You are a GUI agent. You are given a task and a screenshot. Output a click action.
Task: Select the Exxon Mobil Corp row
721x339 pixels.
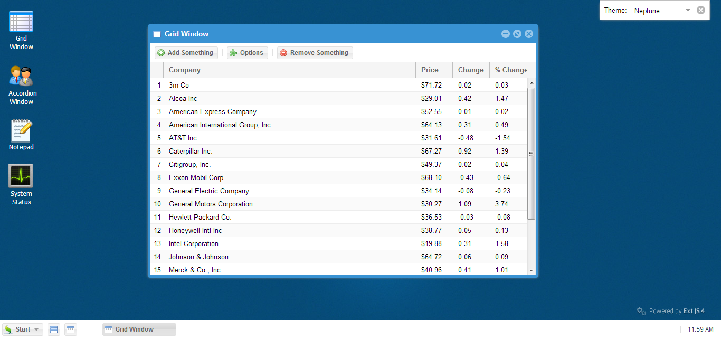coord(338,177)
